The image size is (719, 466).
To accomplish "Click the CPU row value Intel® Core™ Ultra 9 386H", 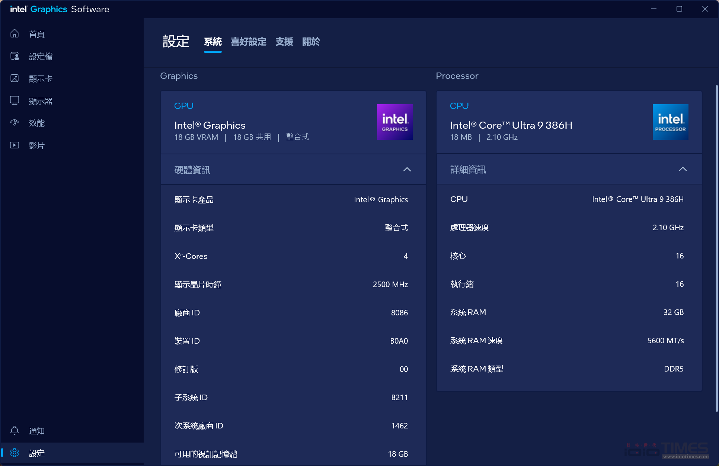I will [x=638, y=199].
